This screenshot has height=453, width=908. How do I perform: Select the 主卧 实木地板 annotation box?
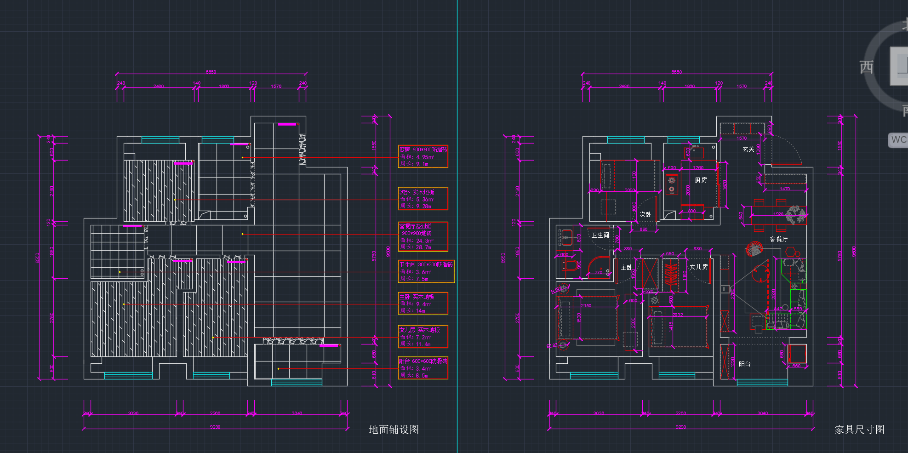click(423, 304)
